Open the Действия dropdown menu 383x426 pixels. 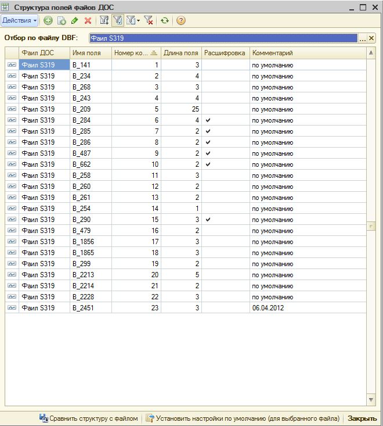click(20, 20)
